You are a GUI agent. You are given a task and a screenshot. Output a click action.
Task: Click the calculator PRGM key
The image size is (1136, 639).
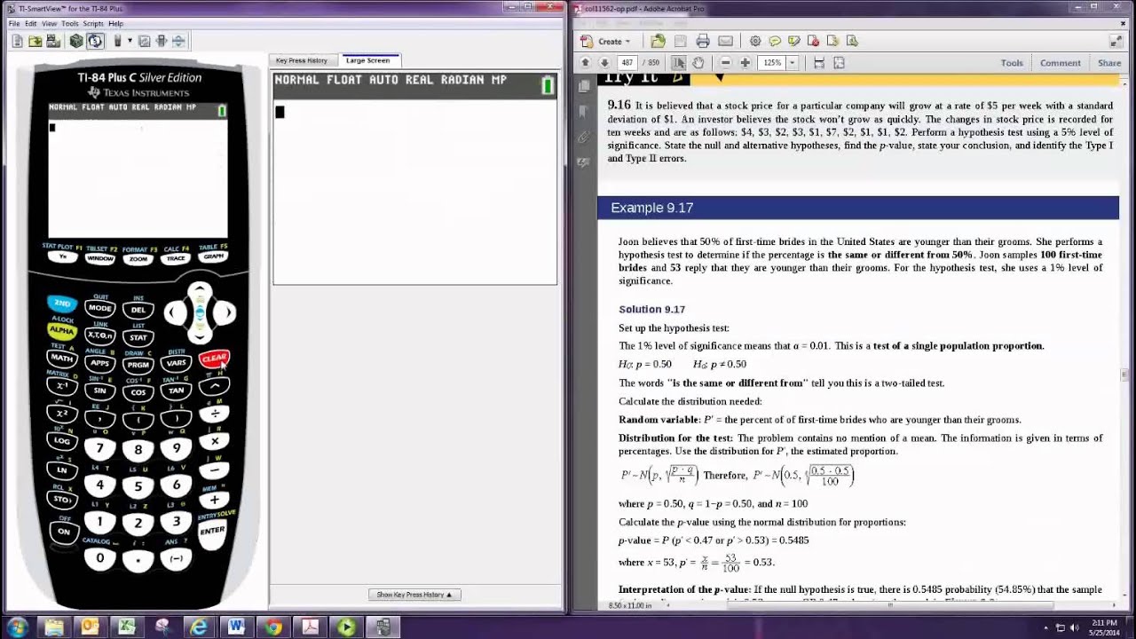(138, 365)
